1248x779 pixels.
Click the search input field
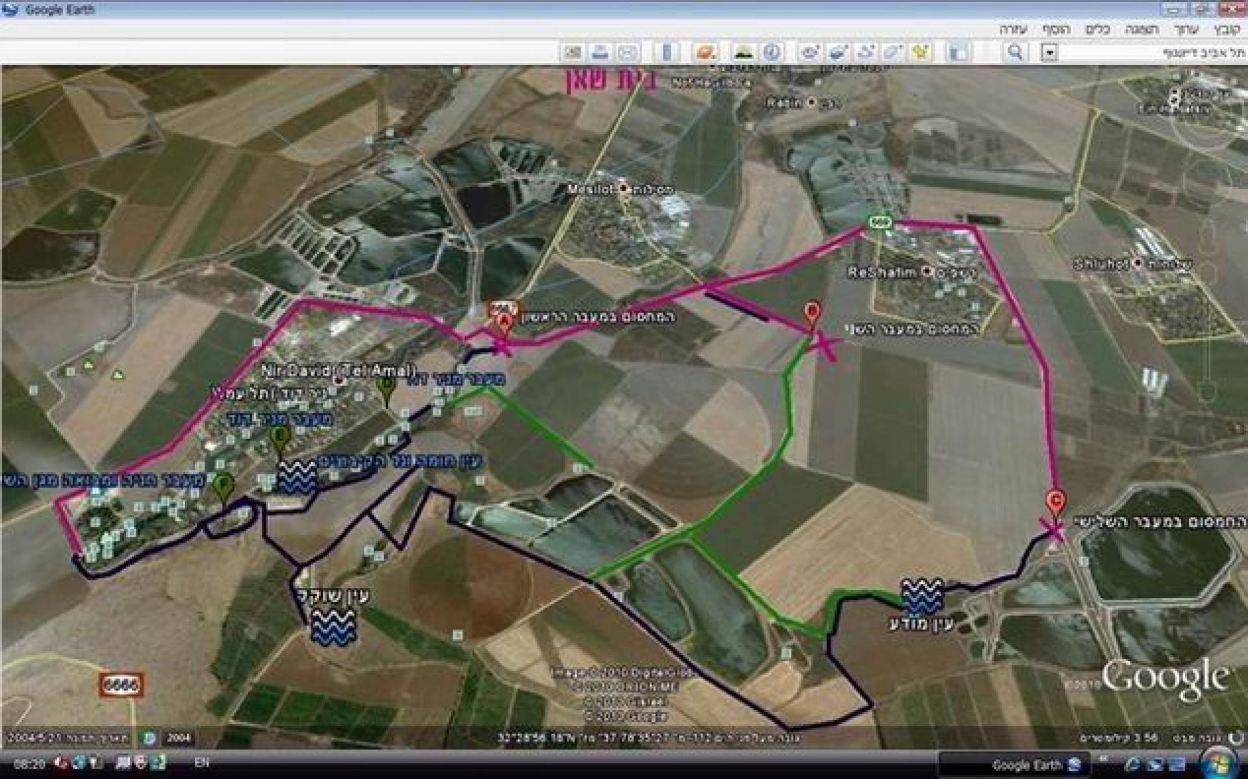tap(1150, 53)
